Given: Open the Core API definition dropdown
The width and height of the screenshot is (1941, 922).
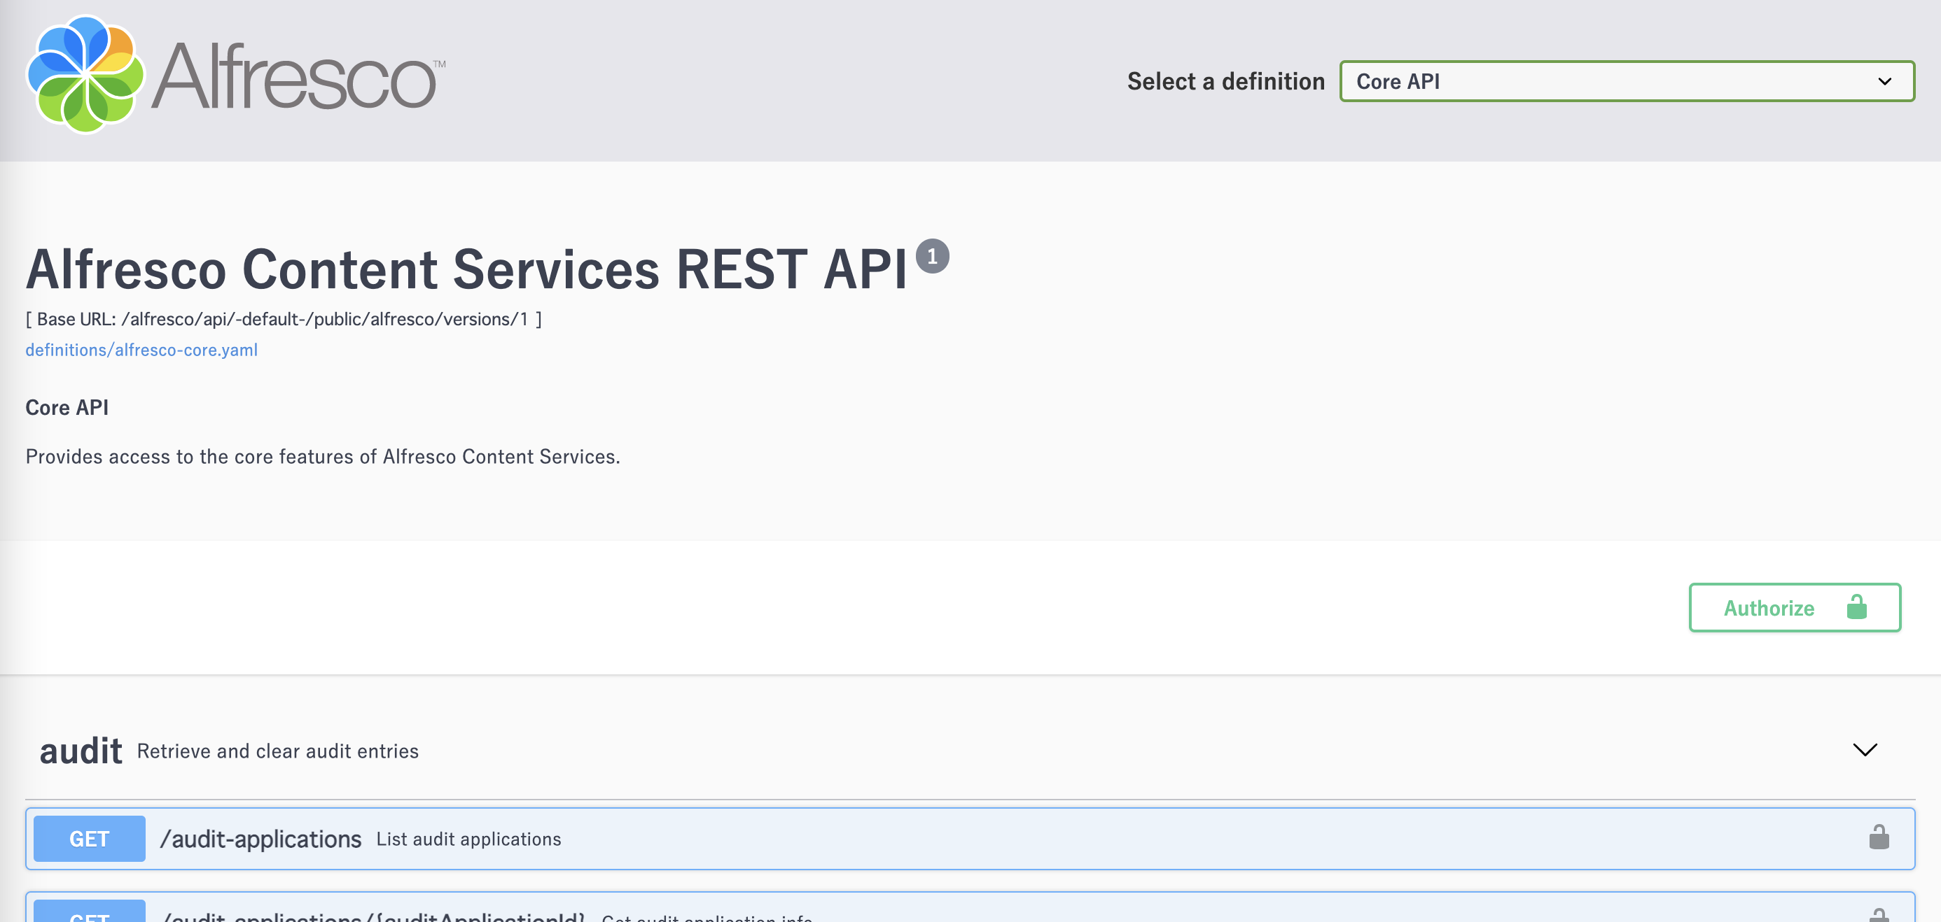Looking at the screenshot, I should click(1626, 81).
